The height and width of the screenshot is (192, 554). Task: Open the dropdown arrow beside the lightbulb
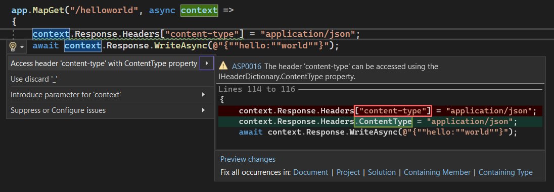point(22,47)
